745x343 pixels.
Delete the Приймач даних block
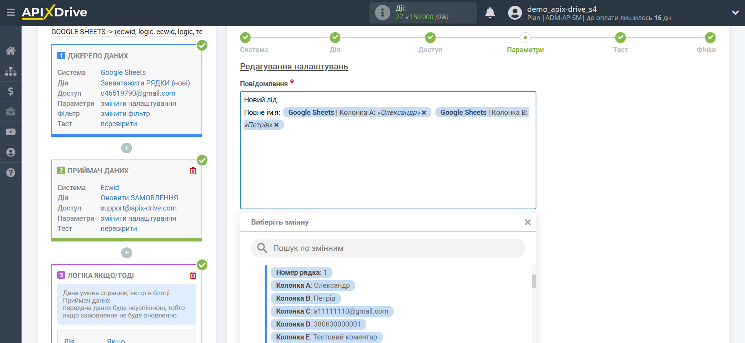(x=193, y=171)
